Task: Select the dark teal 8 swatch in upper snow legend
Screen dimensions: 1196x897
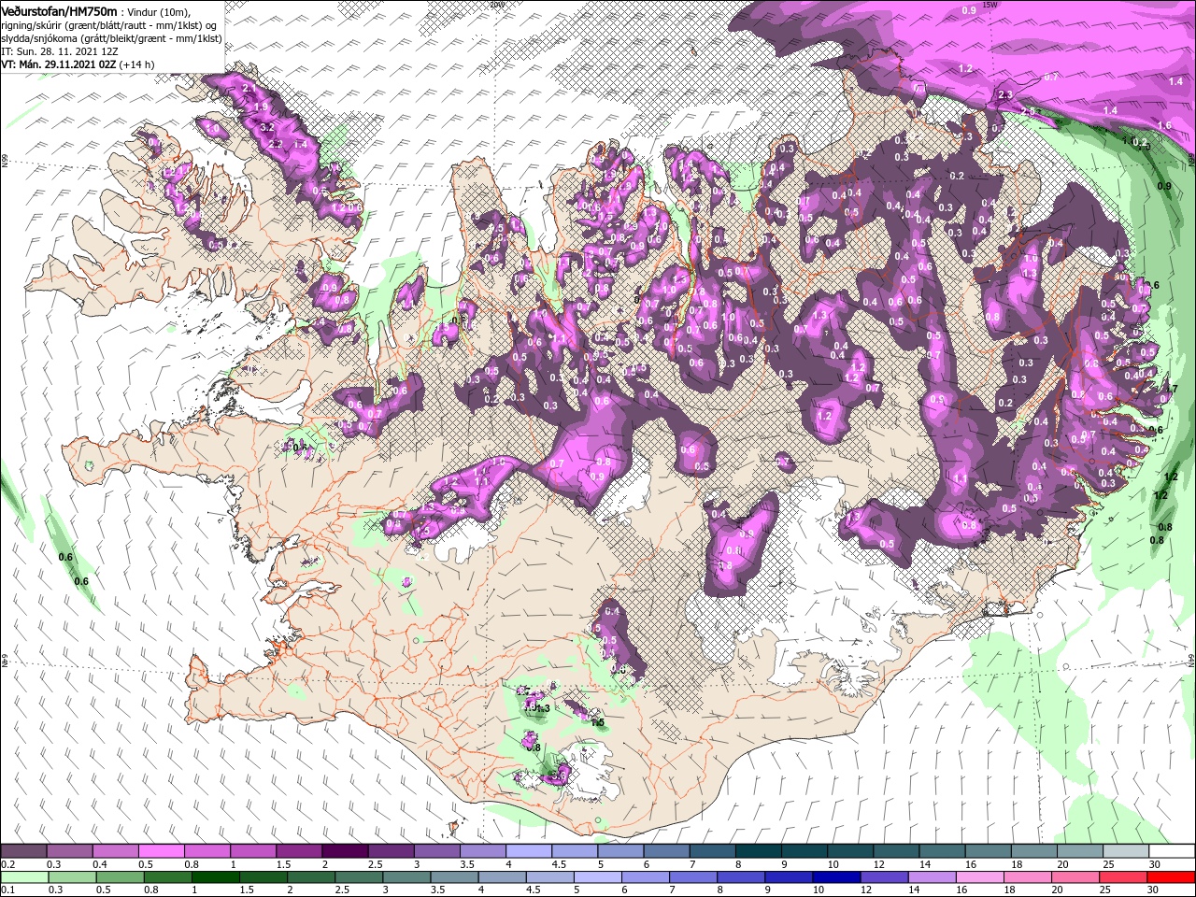Action: coord(759,851)
